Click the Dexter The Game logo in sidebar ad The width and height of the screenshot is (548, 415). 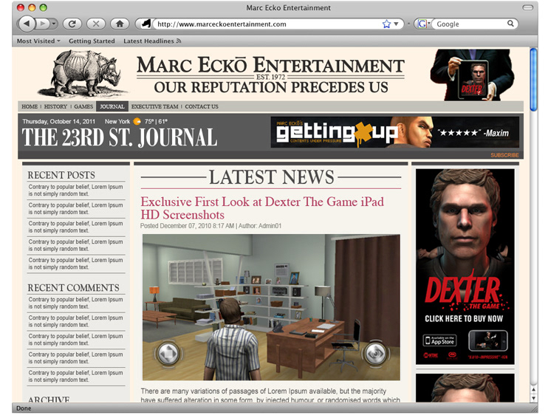(x=467, y=292)
